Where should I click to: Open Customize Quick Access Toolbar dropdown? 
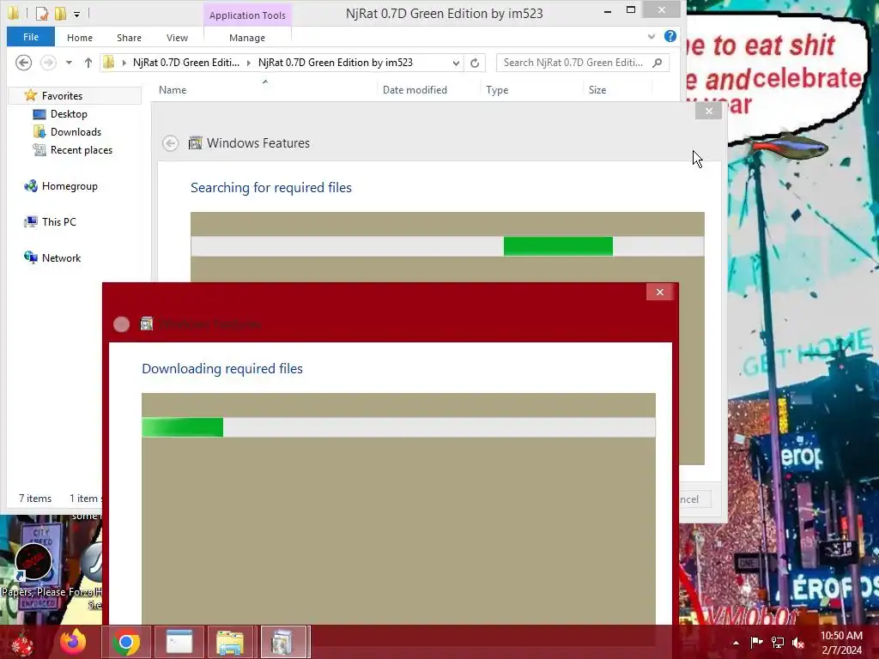(76, 14)
